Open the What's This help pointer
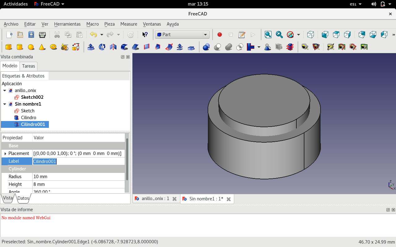396x247 pixels. (x=145, y=35)
